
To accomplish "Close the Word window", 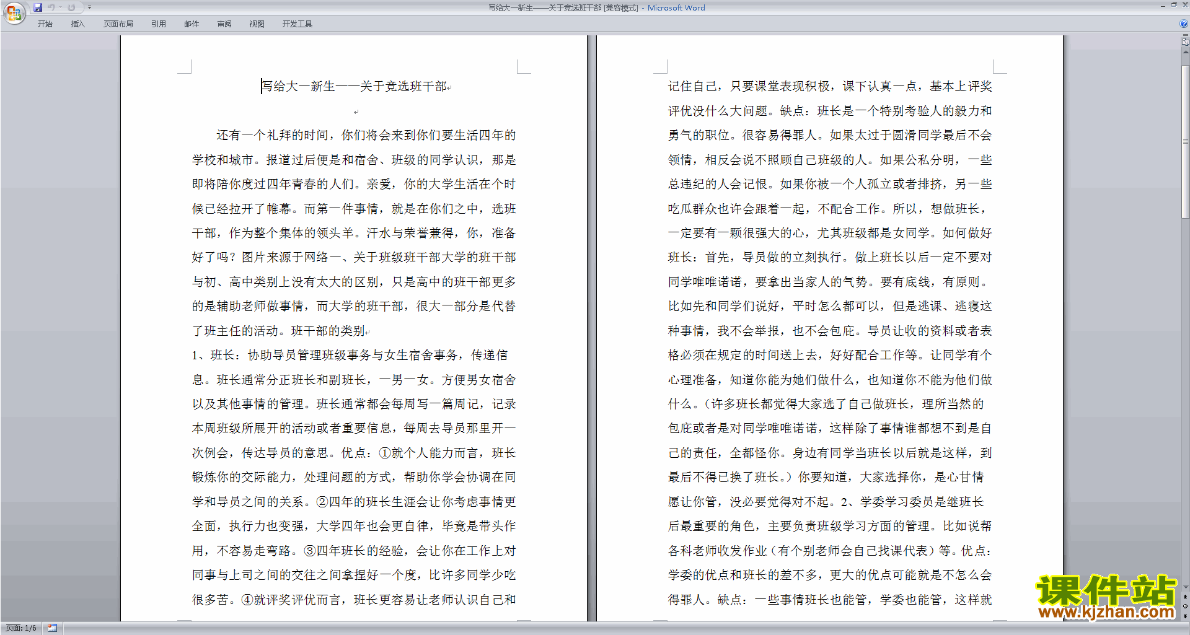I will click(1185, 5).
